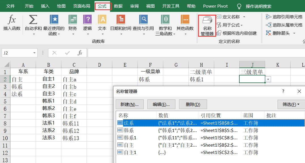
Task: Expand the Remove Arrows (删除箭头) dropdown arrow
Action: pos(294,33)
